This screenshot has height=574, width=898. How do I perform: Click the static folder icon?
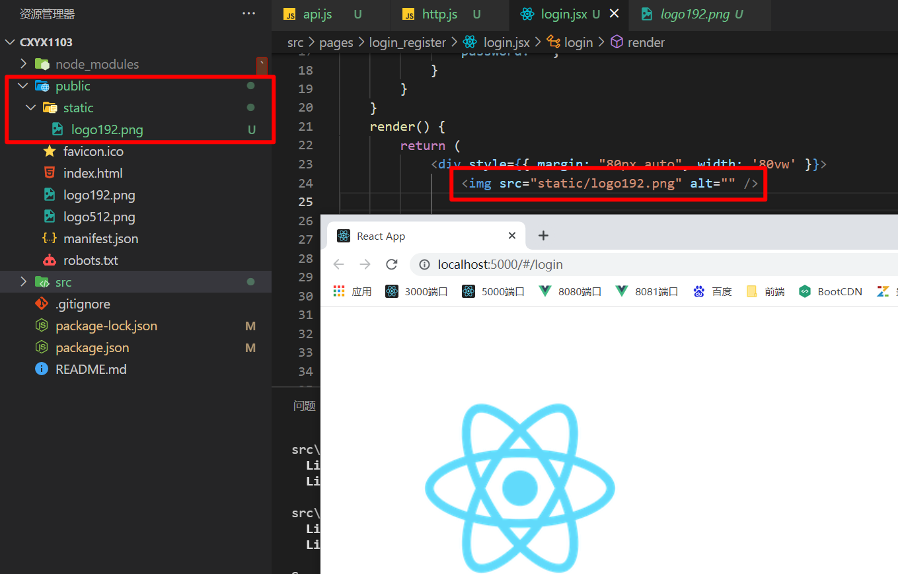[x=50, y=108]
